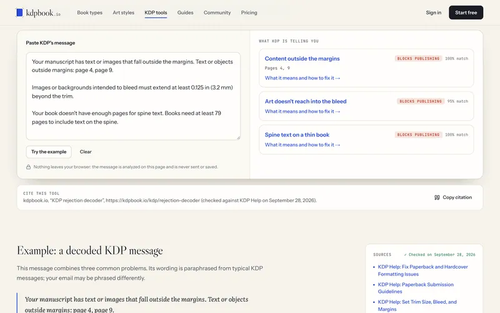
Task: Click 'Pages 4, 9' text
Action: pos(277,68)
